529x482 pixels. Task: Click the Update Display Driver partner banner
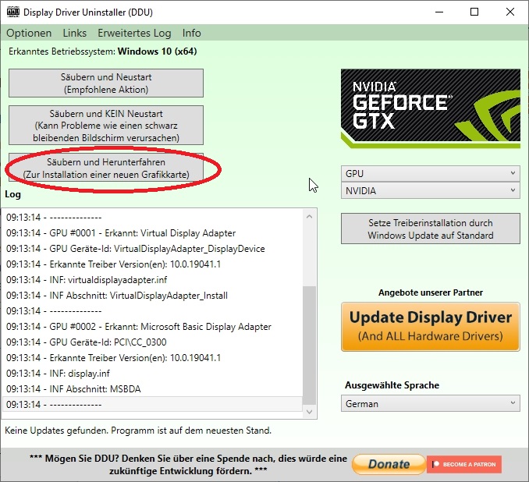click(431, 327)
